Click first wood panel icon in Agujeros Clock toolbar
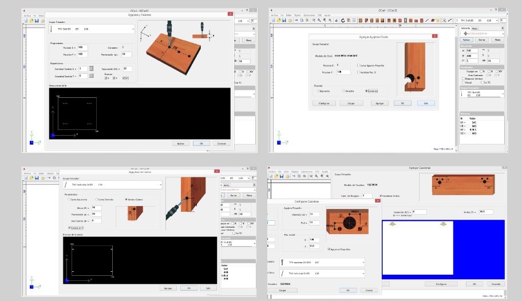 [x=360, y=21]
